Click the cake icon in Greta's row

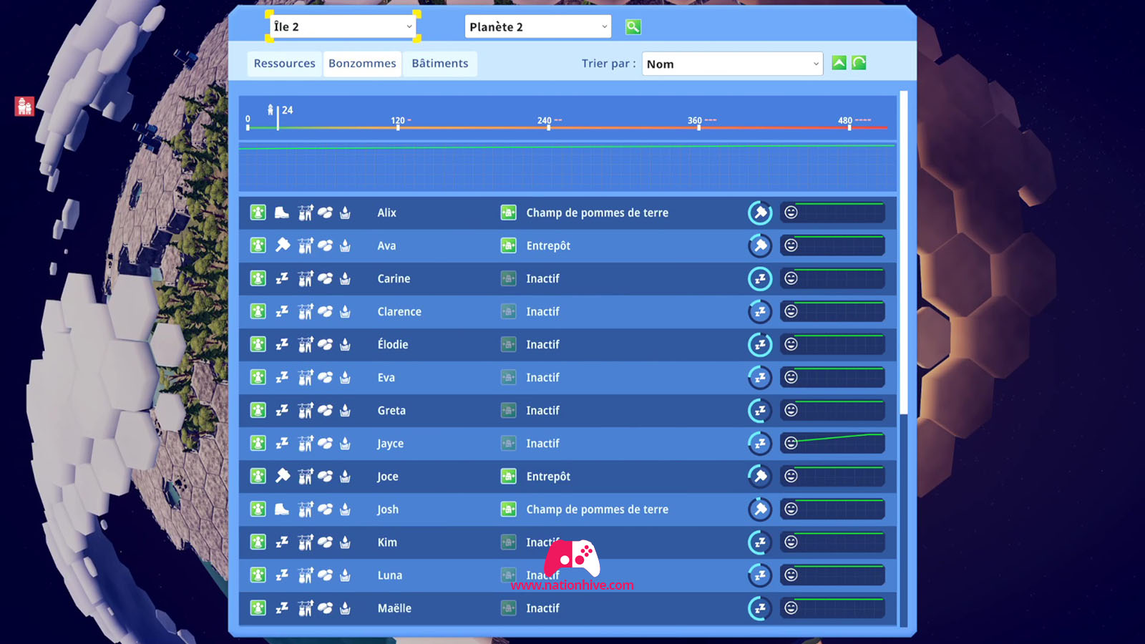pos(345,410)
